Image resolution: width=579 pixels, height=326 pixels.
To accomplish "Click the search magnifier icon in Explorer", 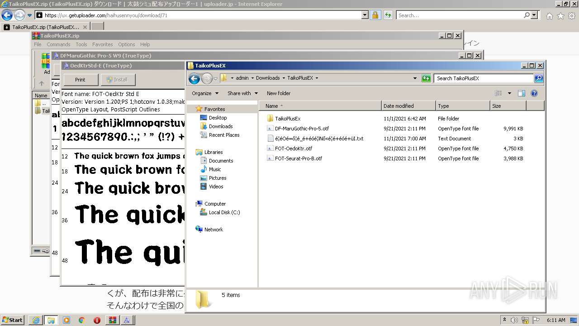I will 538,78.
